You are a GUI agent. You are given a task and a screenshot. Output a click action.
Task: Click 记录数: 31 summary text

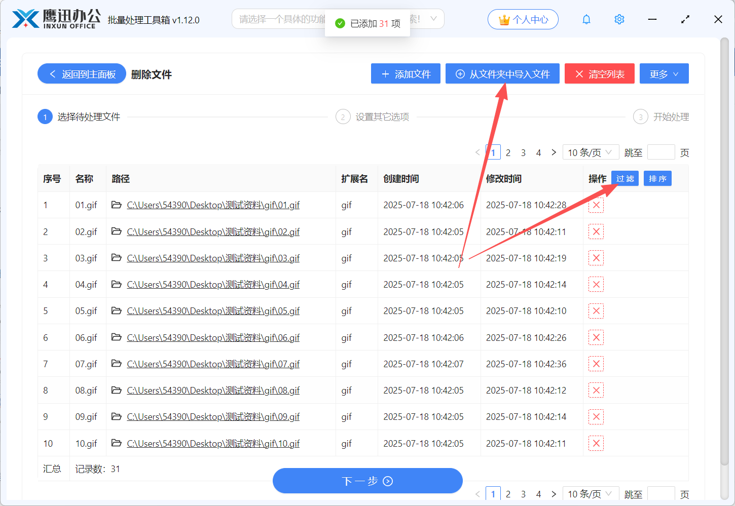[x=98, y=469]
